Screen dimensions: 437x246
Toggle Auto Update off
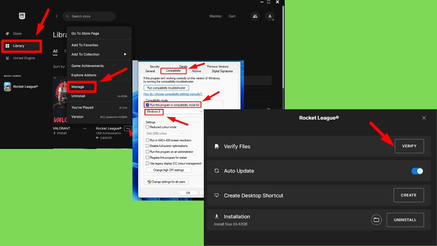point(417,171)
